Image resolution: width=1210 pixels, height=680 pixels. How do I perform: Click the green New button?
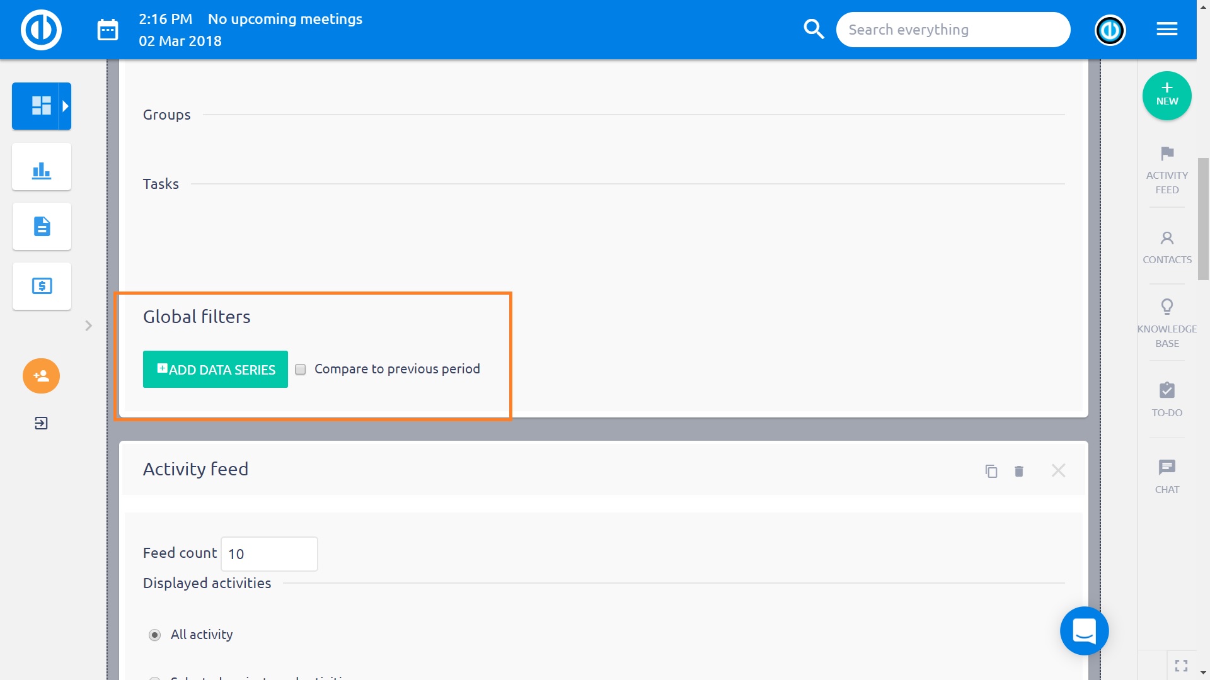coord(1167,96)
